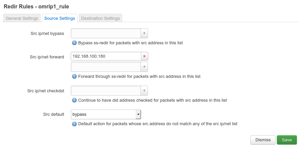
Task: Click the Src default label
Action: (54, 114)
